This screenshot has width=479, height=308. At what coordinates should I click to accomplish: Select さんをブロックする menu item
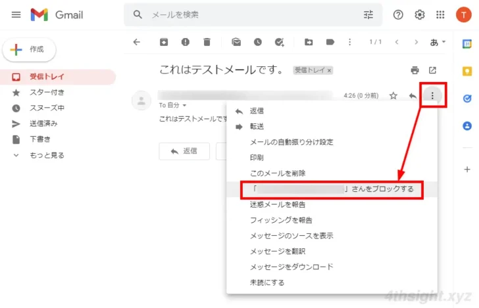point(332,189)
